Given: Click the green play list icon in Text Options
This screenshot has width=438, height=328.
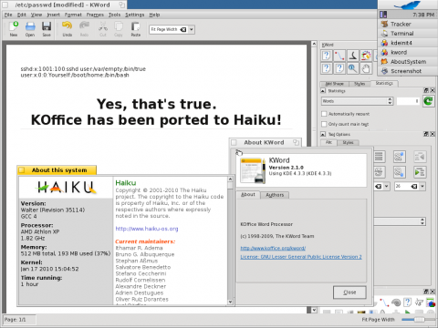Looking at the screenshot, I should click(420, 172).
